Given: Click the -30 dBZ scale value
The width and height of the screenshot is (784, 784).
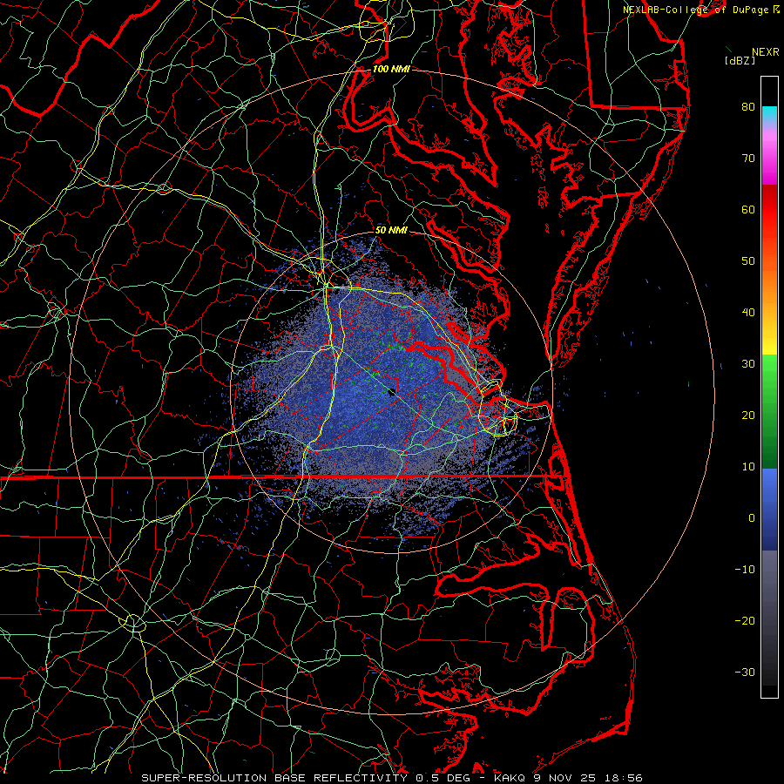Looking at the screenshot, I should (745, 672).
